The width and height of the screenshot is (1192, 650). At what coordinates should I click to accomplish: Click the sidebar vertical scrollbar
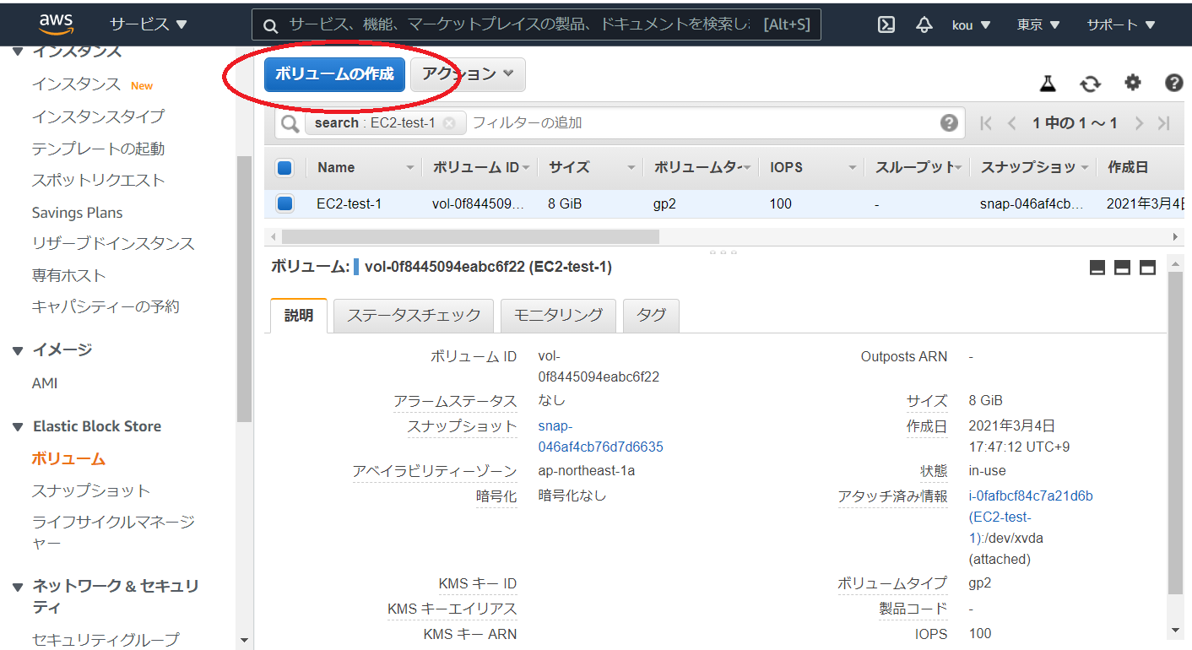coord(245,289)
